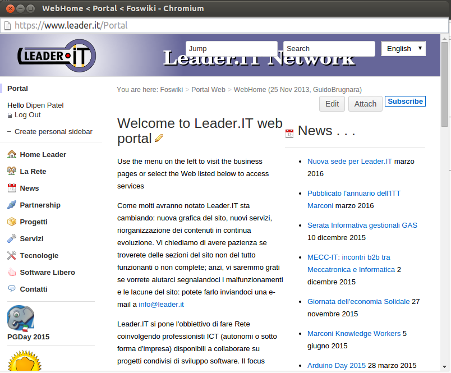Click the News . . . section heading

326,131
